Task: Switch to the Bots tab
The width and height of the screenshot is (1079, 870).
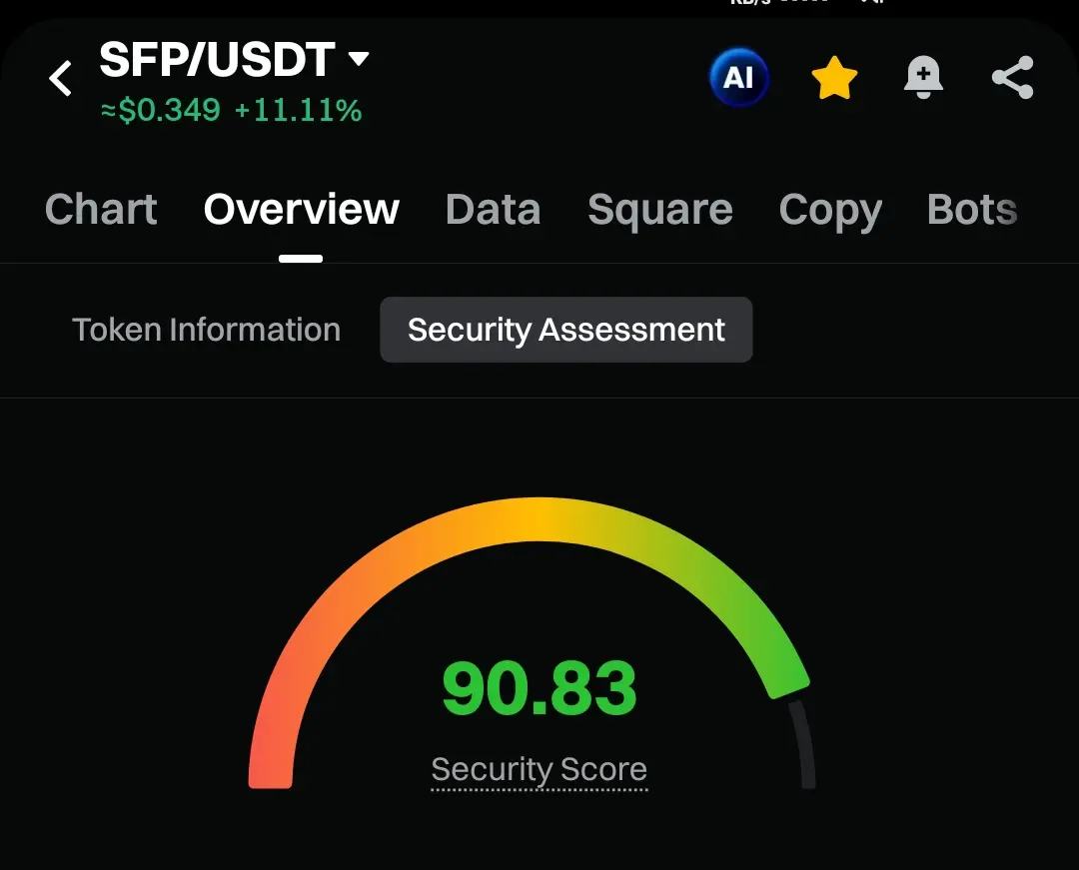Action: (x=971, y=210)
